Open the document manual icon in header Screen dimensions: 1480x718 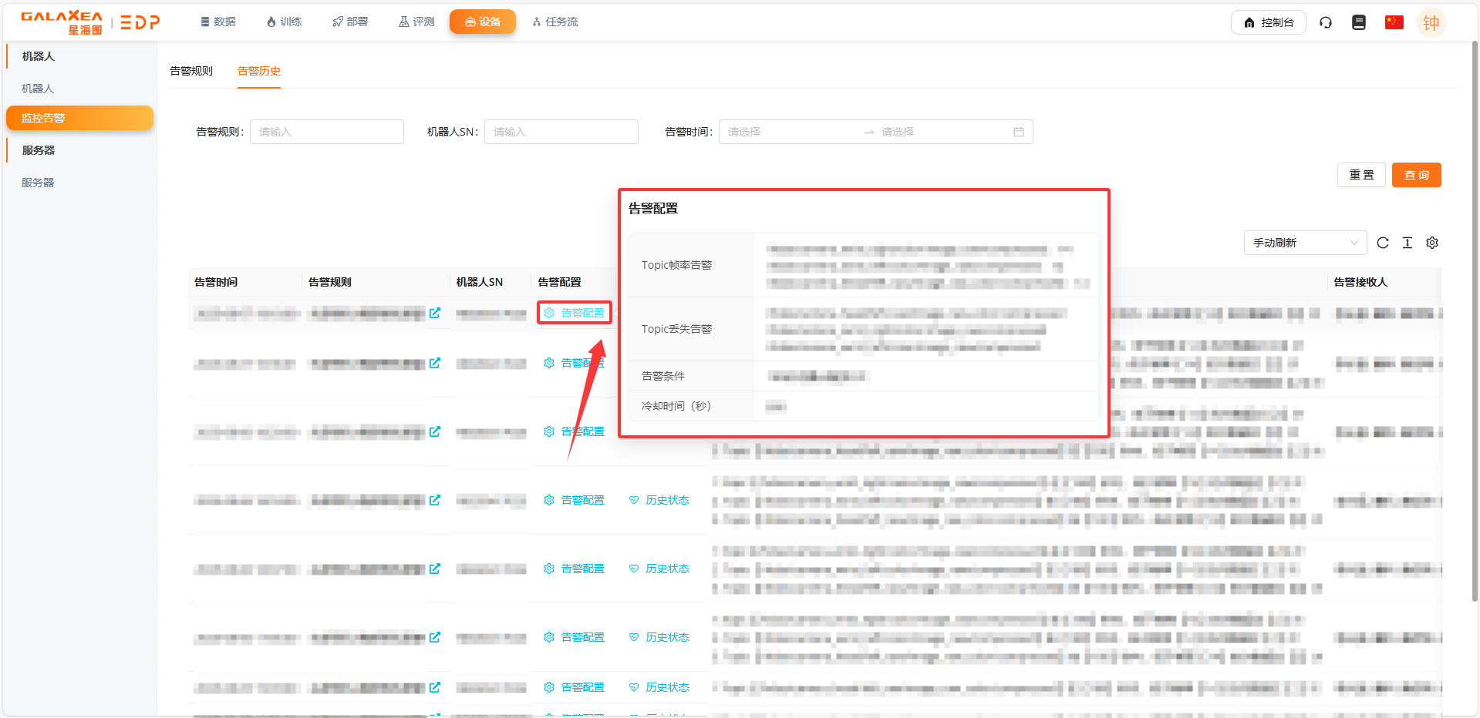[1359, 22]
